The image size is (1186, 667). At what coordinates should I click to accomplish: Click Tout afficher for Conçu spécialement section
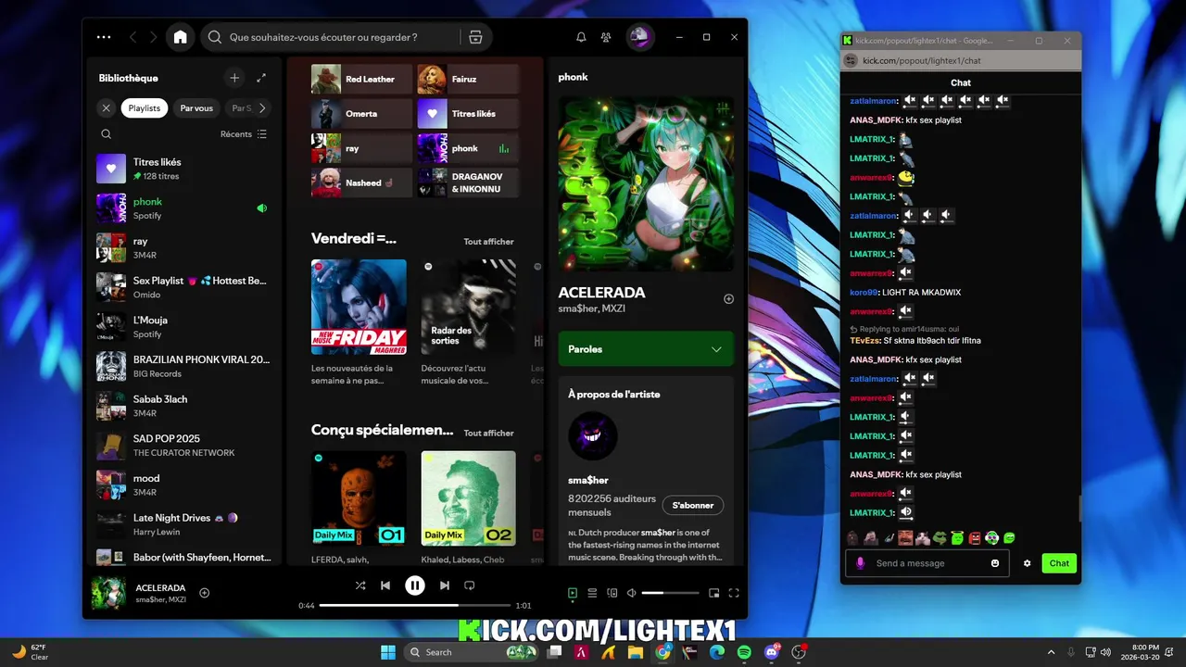488,434
